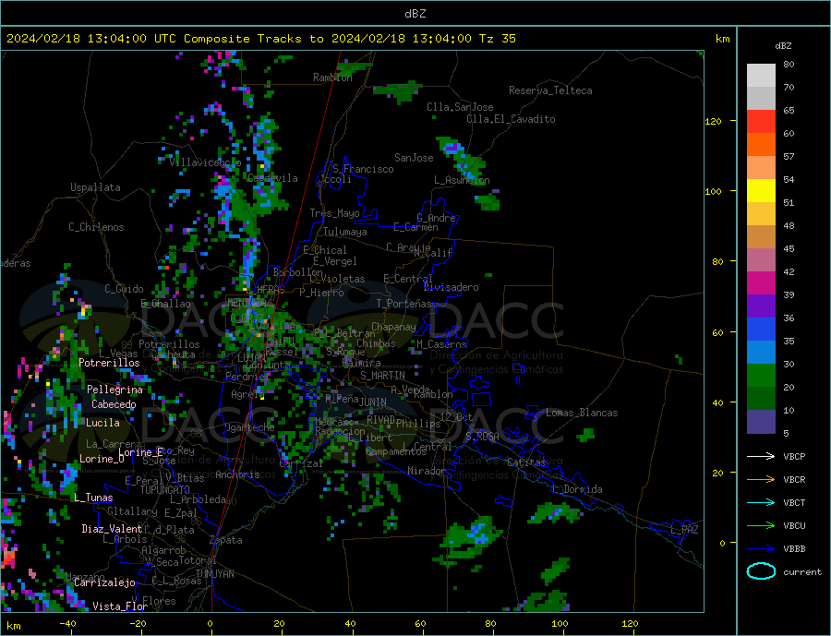831x636 pixels.
Task: Click the white Lucila label
Action: pos(102,423)
